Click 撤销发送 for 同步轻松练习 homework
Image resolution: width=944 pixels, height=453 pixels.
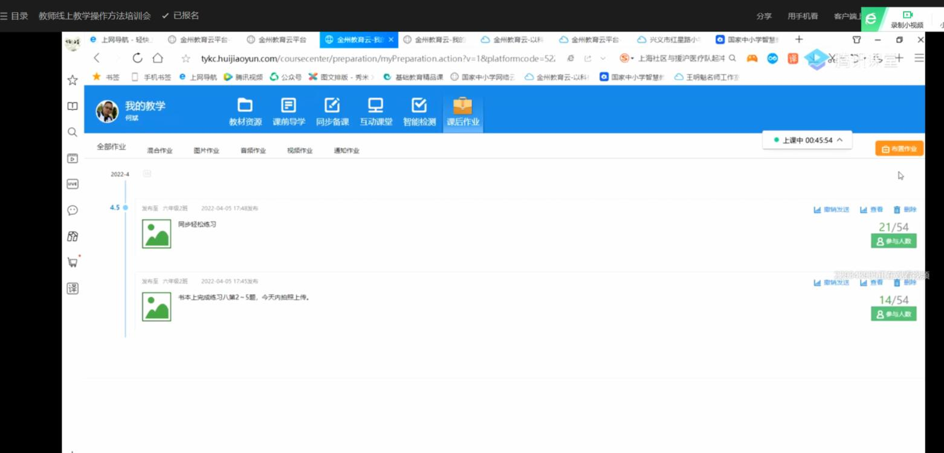pyautogui.click(x=832, y=210)
